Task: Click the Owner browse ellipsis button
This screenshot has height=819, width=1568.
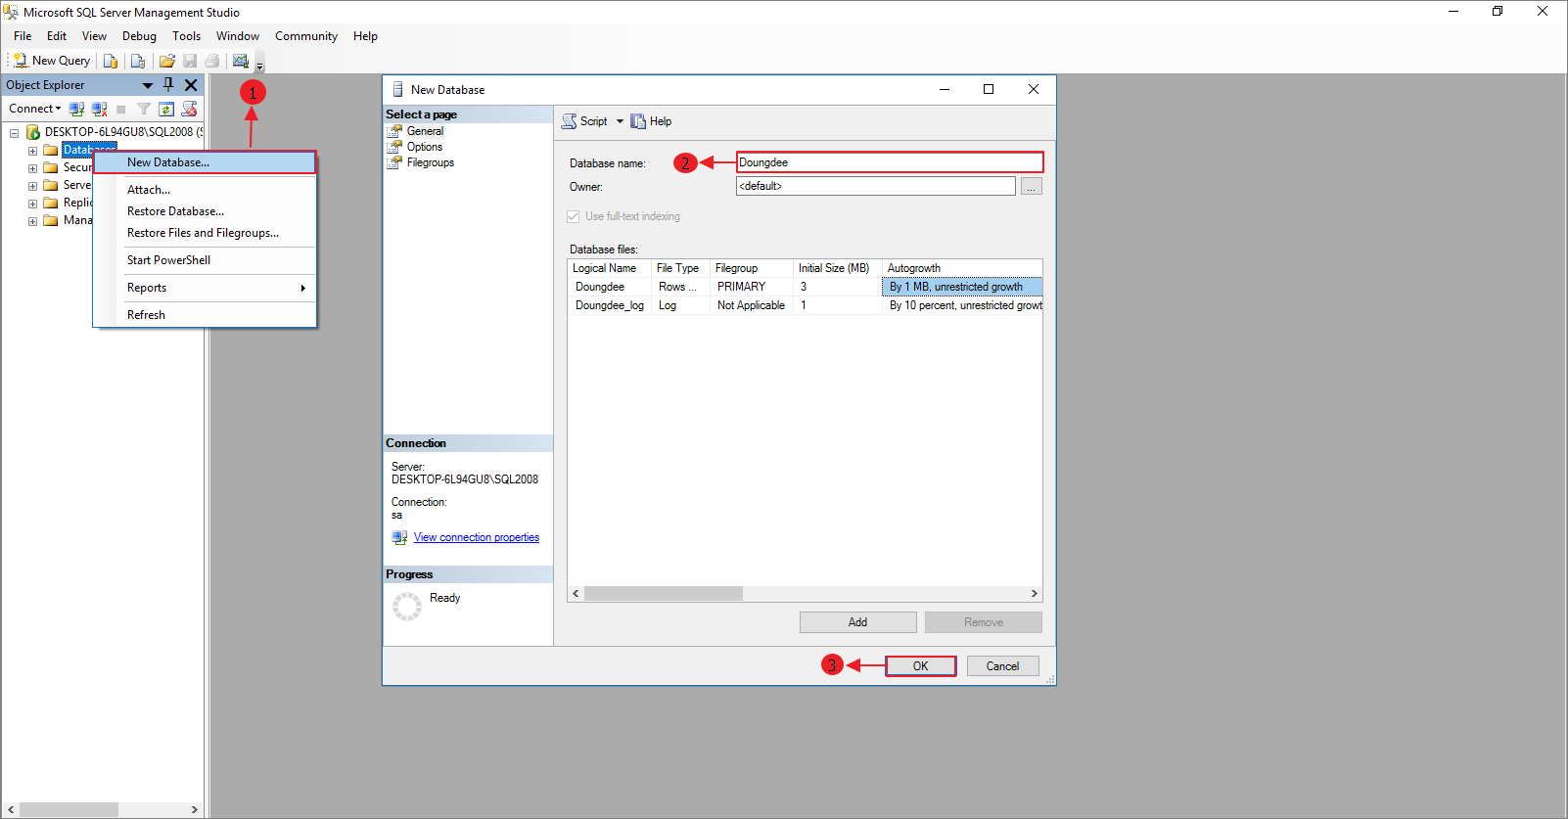Action: click(1032, 186)
